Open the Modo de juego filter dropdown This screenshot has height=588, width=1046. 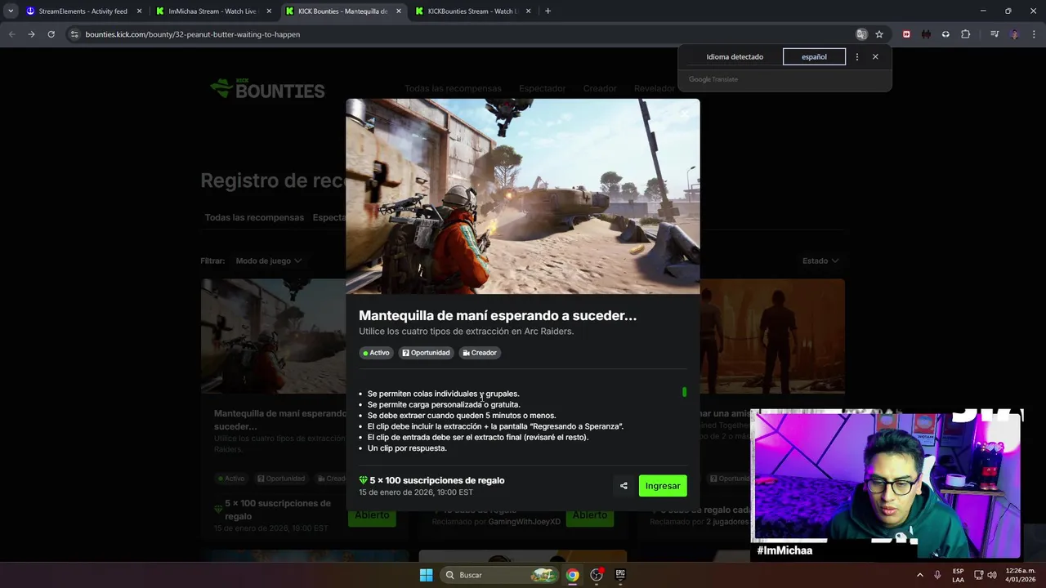(269, 261)
